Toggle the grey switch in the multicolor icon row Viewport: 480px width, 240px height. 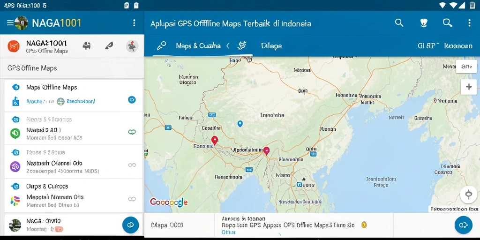coord(132,199)
